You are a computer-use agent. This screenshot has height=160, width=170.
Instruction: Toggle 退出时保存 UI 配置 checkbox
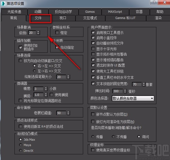click(93, 65)
